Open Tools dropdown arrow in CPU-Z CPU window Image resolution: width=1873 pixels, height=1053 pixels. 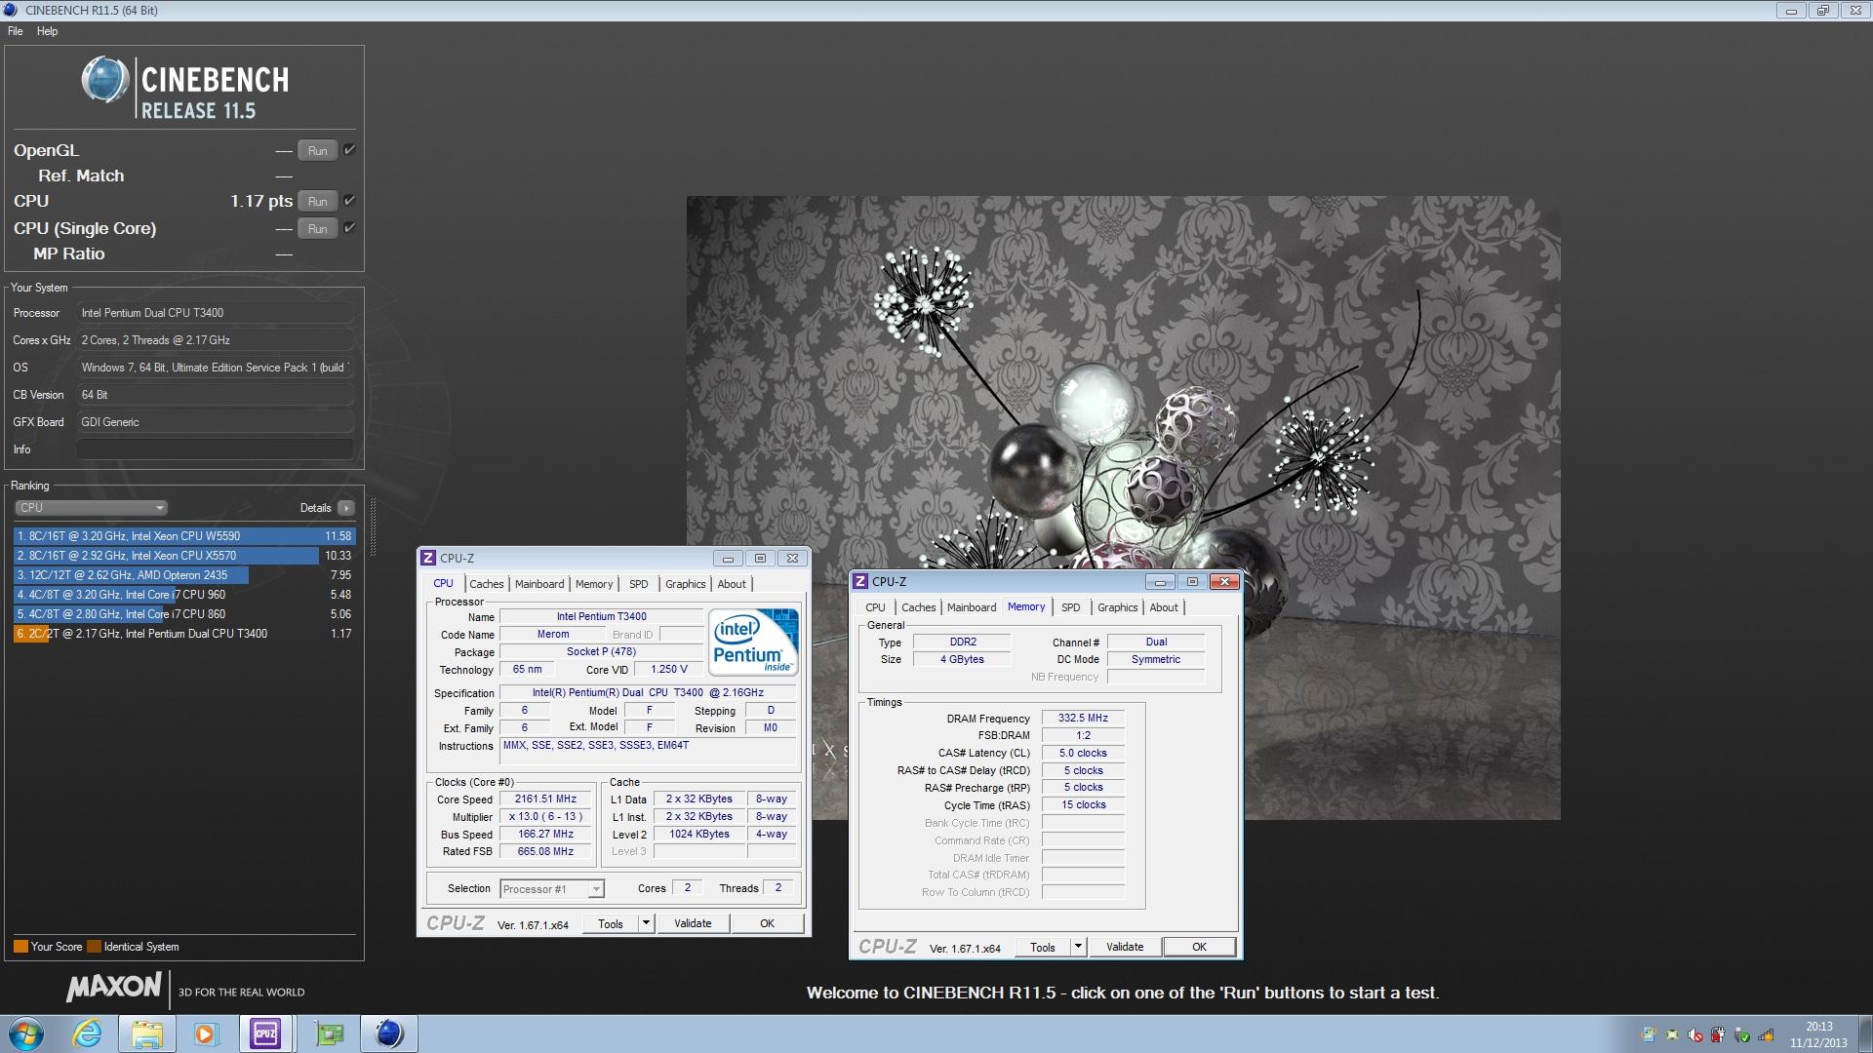pos(645,923)
